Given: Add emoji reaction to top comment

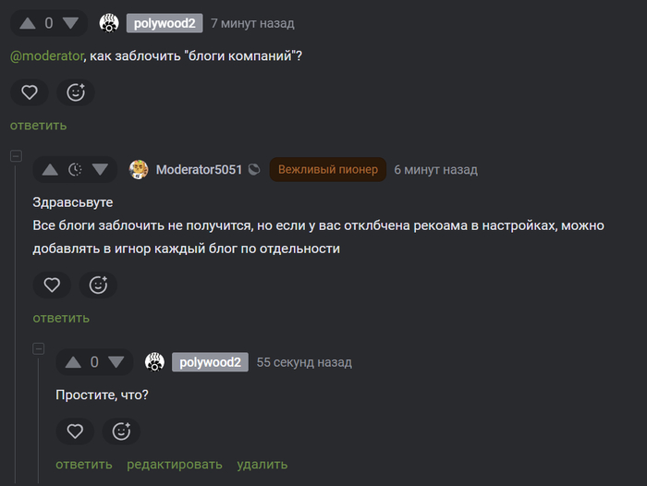Looking at the screenshot, I should [x=76, y=92].
